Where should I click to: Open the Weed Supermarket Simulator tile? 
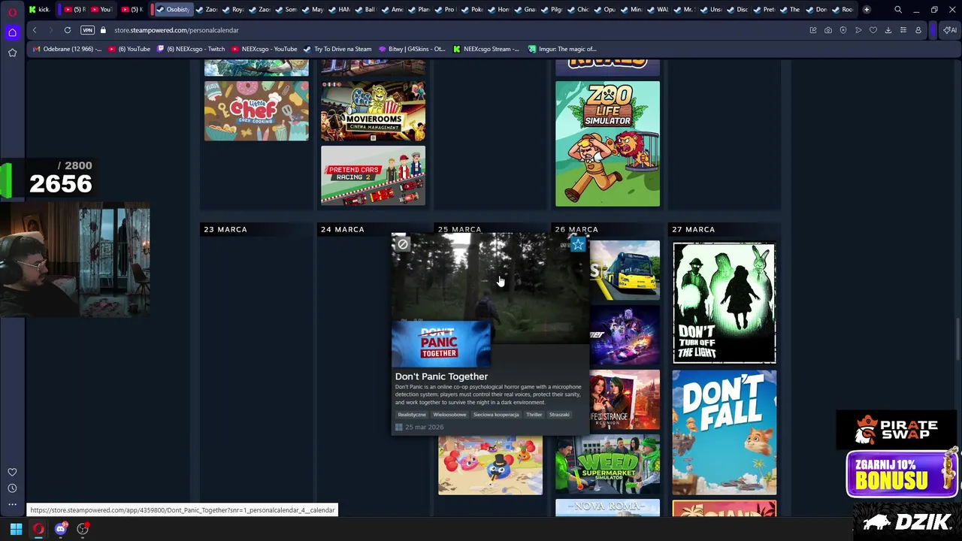(607, 465)
